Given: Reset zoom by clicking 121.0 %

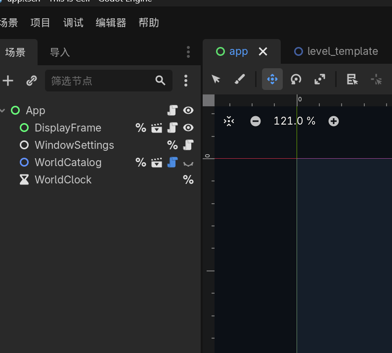Looking at the screenshot, I should (x=295, y=121).
